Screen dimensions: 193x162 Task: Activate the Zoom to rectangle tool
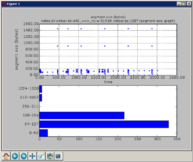coord(41,156)
